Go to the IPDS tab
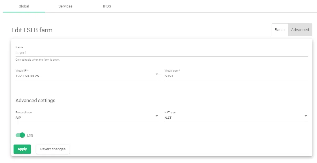 (107, 6)
